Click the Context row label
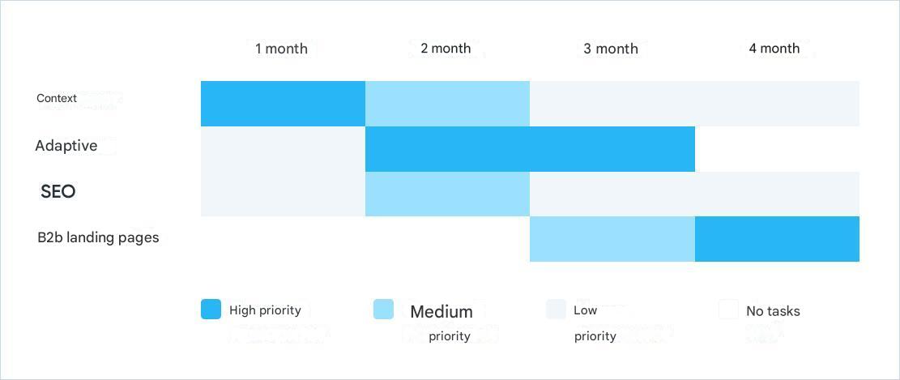This screenshot has width=900, height=380. [x=57, y=98]
